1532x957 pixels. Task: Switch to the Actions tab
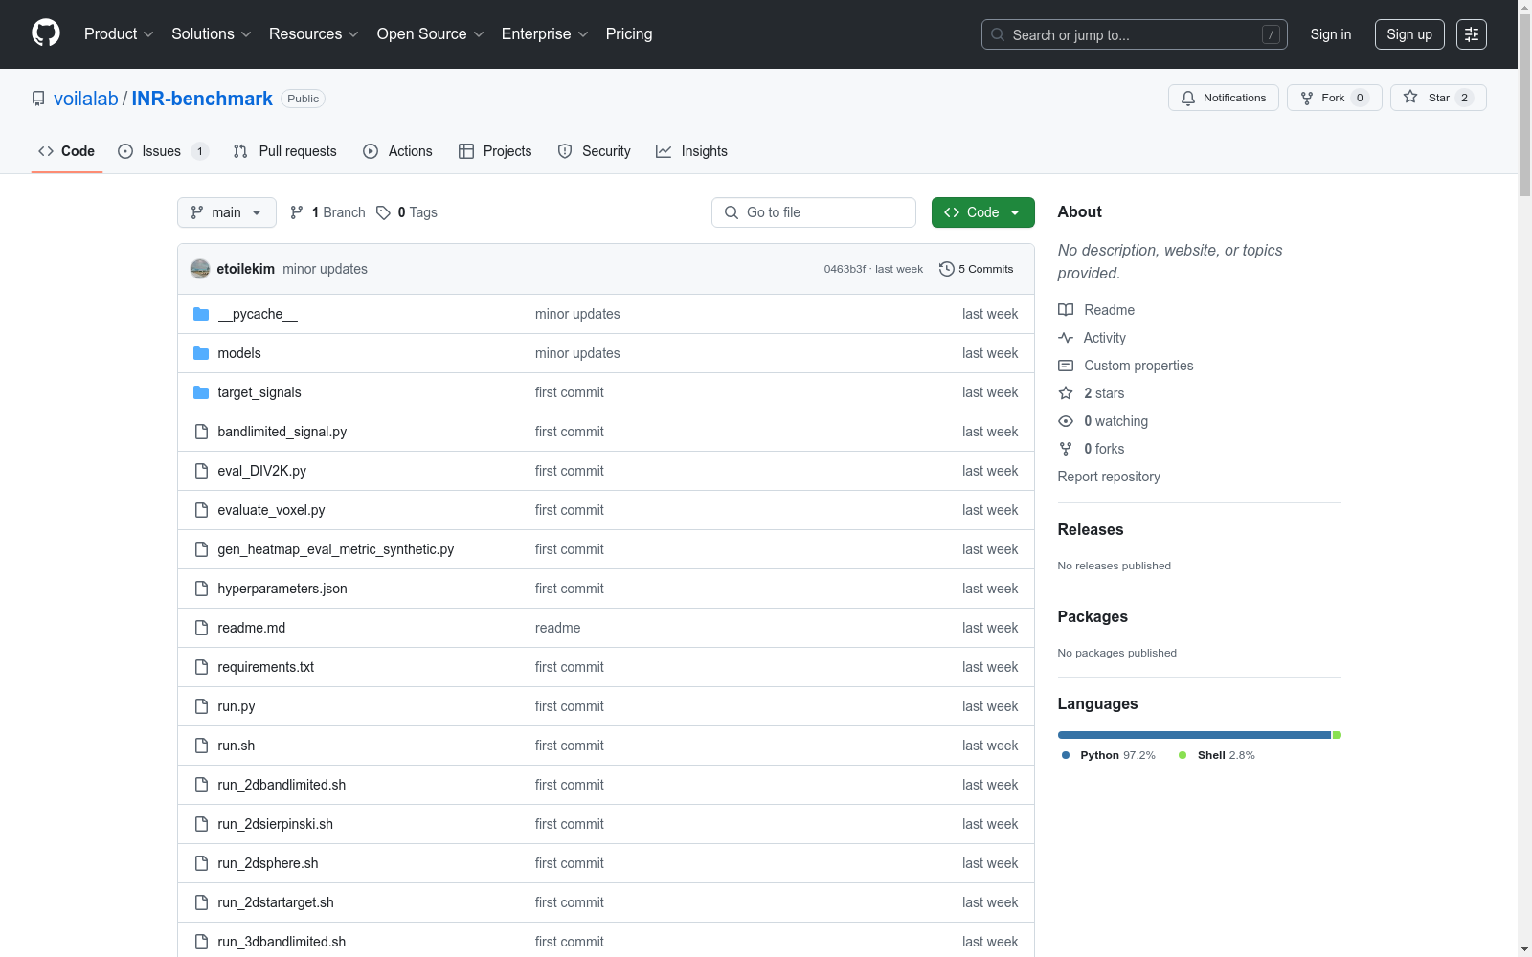[x=398, y=151]
